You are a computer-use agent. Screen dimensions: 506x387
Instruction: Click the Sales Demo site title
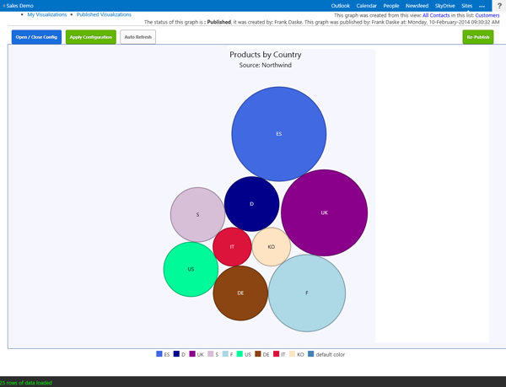click(x=19, y=6)
